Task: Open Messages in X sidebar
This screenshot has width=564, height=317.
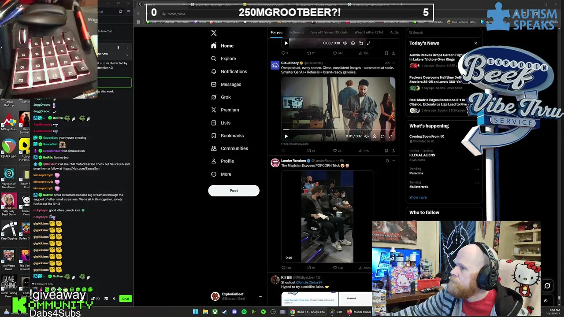Action: pyautogui.click(x=226, y=84)
